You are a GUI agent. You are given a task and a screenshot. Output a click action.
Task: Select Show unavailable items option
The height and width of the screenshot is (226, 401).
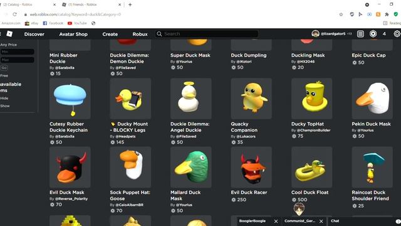point(5,106)
